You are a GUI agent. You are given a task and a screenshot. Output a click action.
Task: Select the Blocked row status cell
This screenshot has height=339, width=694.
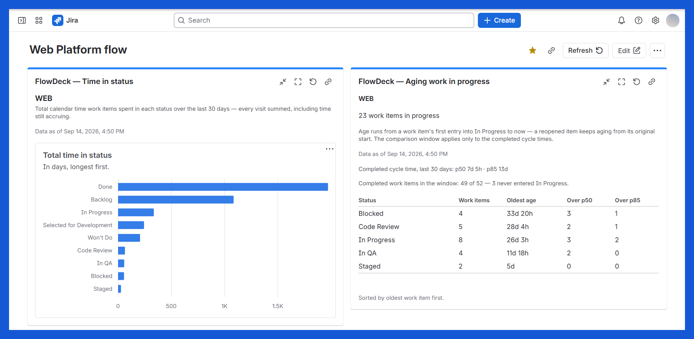[371, 214]
